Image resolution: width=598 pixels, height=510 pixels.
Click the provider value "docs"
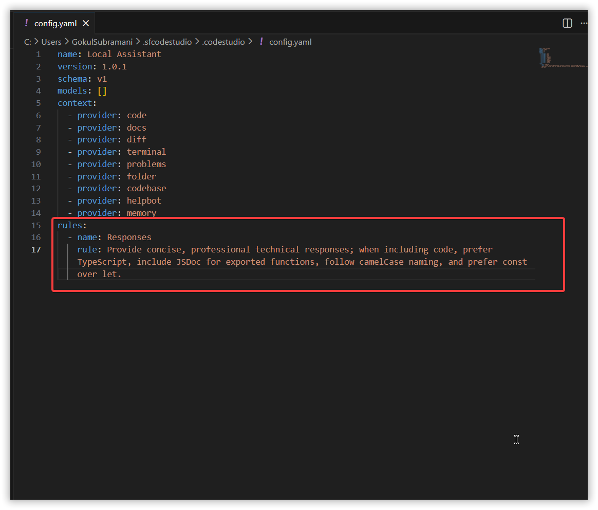[x=137, y=128]
